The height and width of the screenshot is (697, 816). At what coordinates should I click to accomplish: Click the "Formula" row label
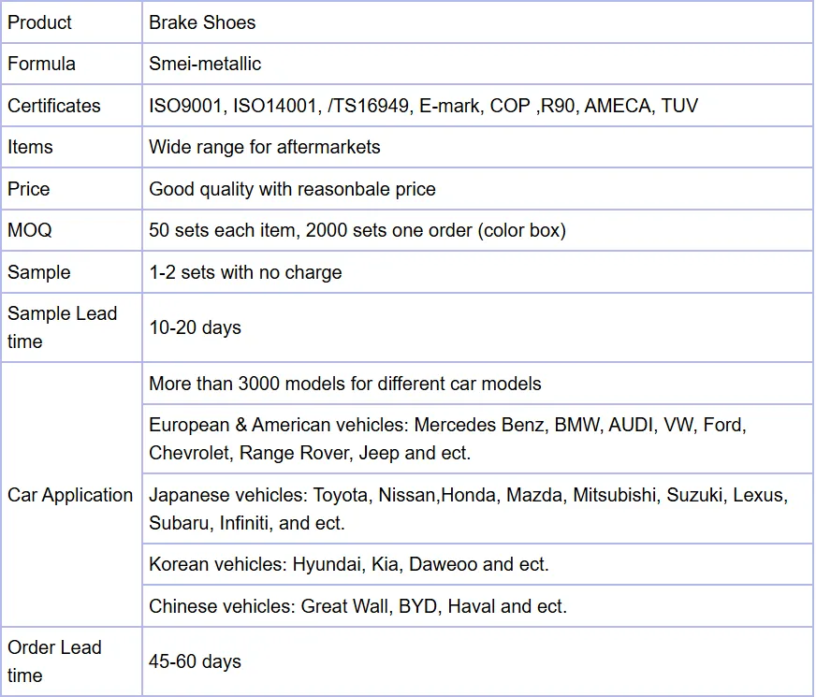click(x=41, y=64)
